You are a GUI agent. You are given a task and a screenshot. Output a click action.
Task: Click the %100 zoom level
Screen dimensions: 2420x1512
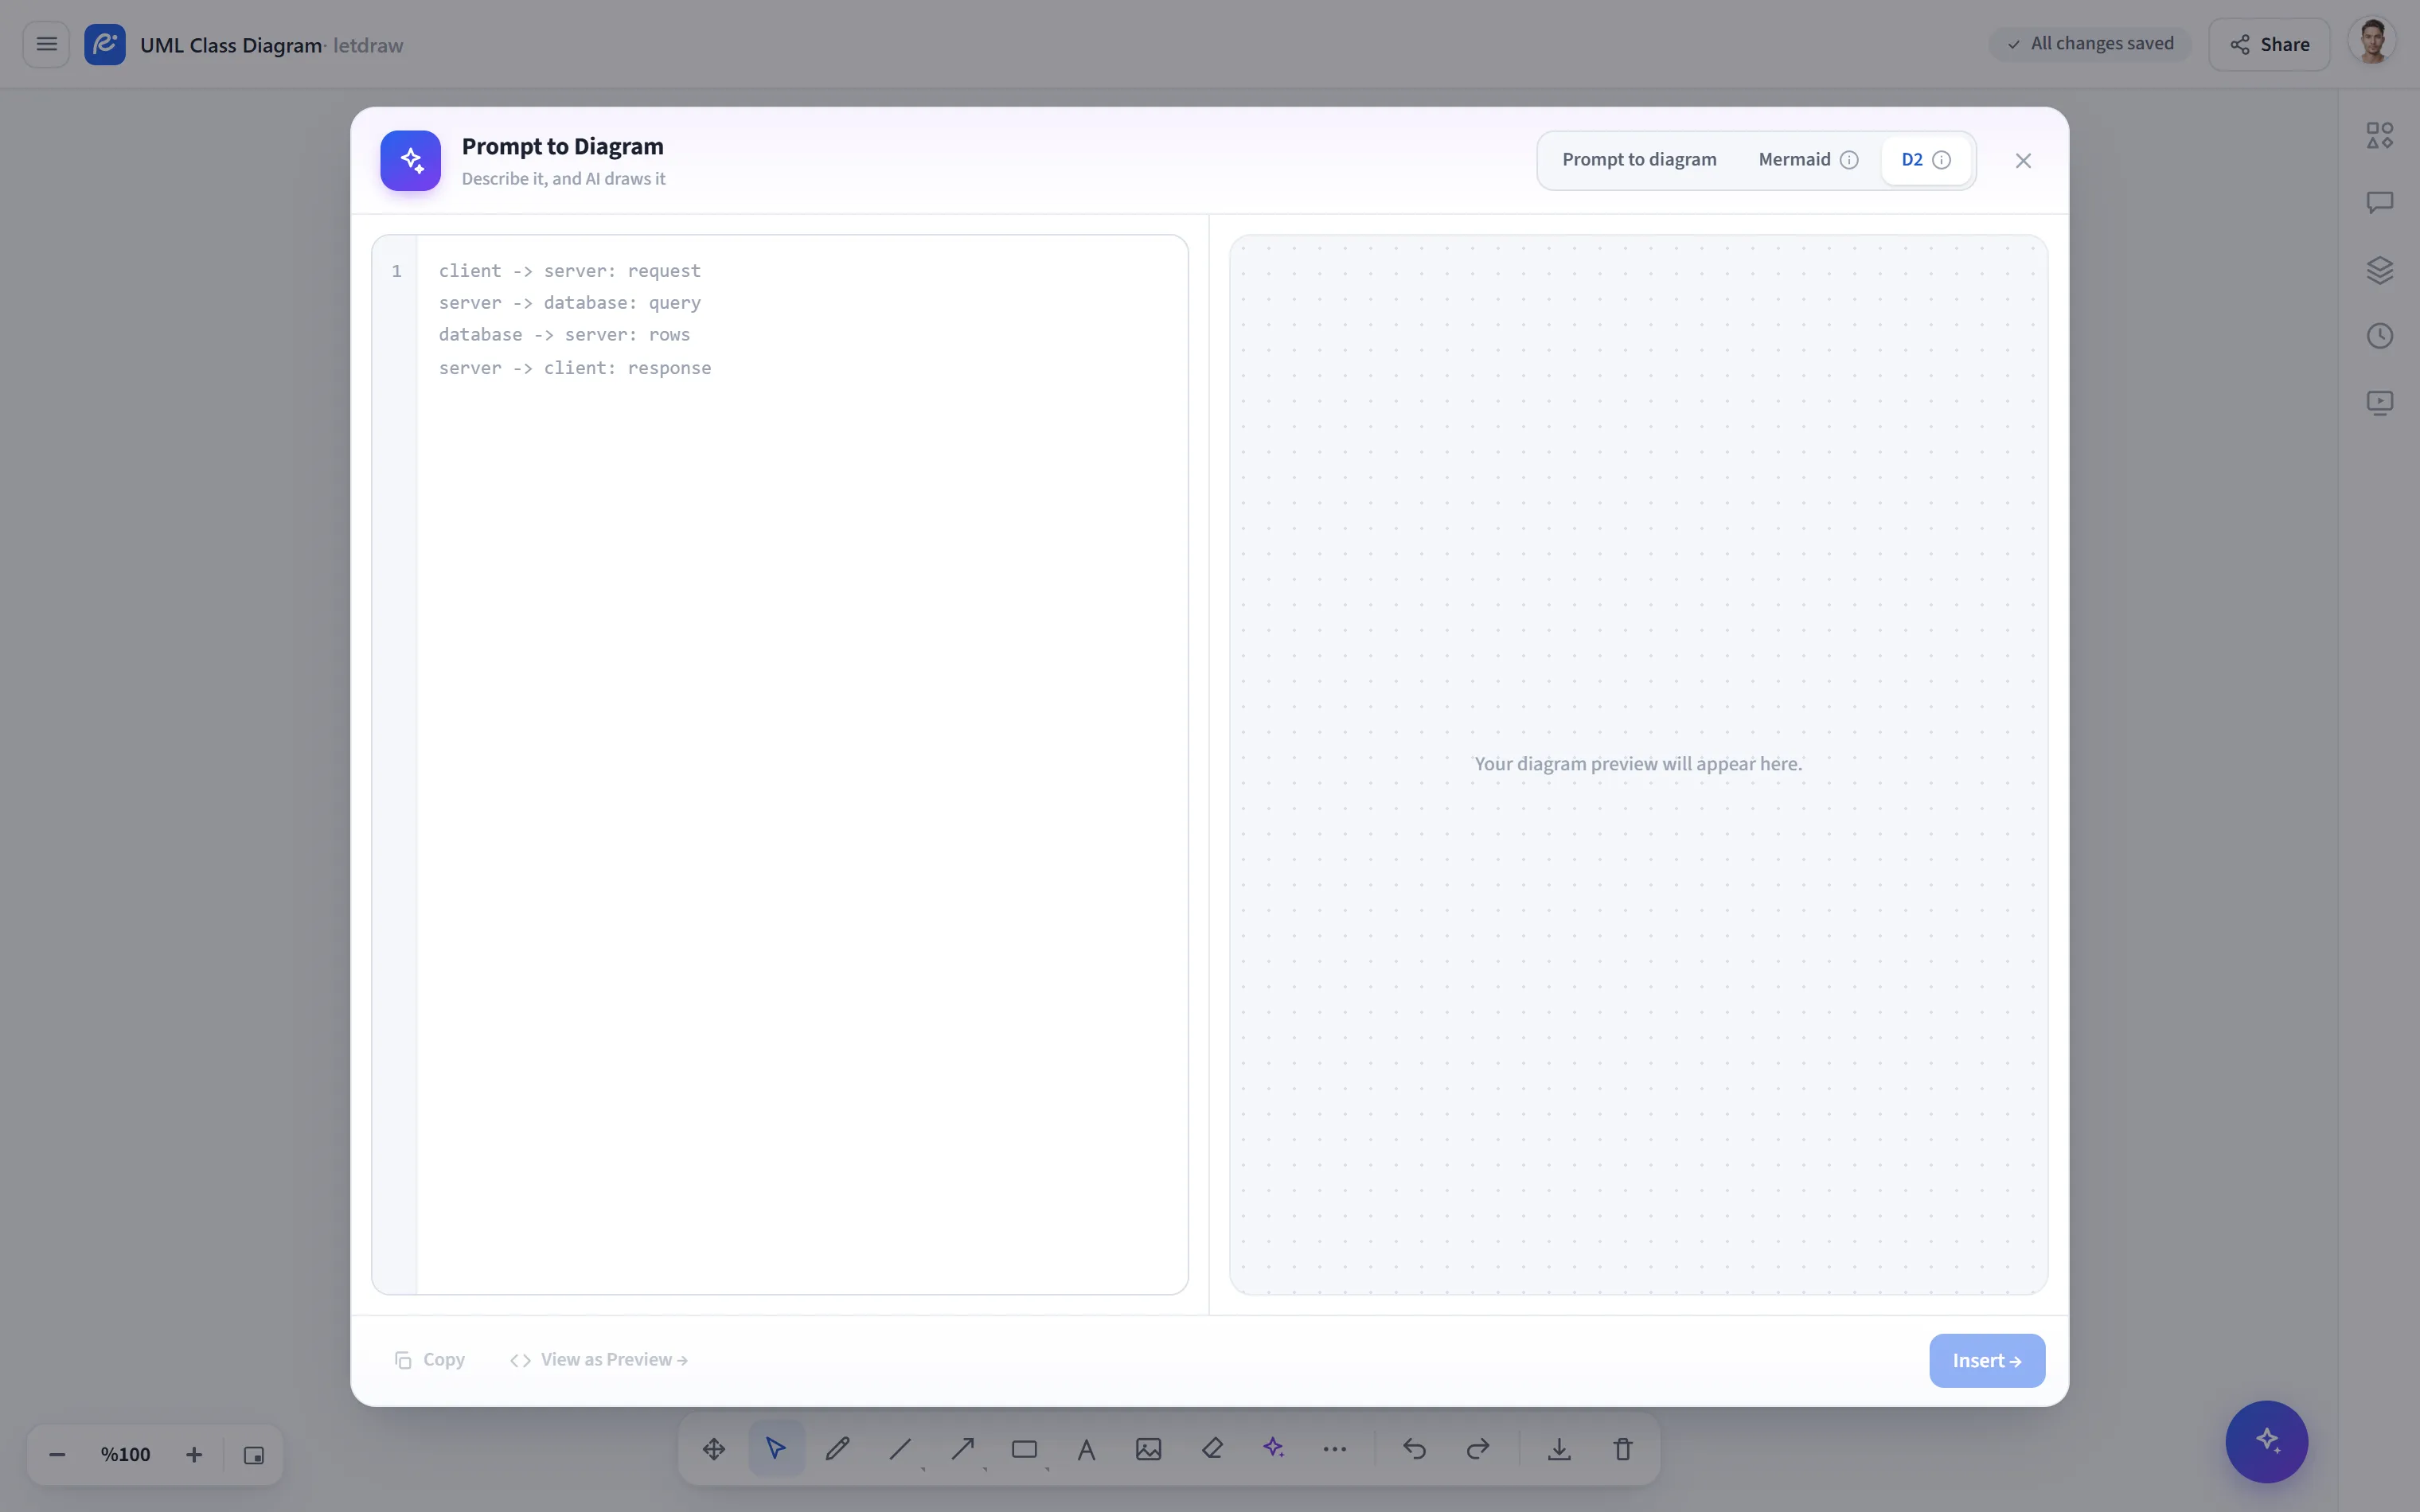click(x=125, y=1454)
